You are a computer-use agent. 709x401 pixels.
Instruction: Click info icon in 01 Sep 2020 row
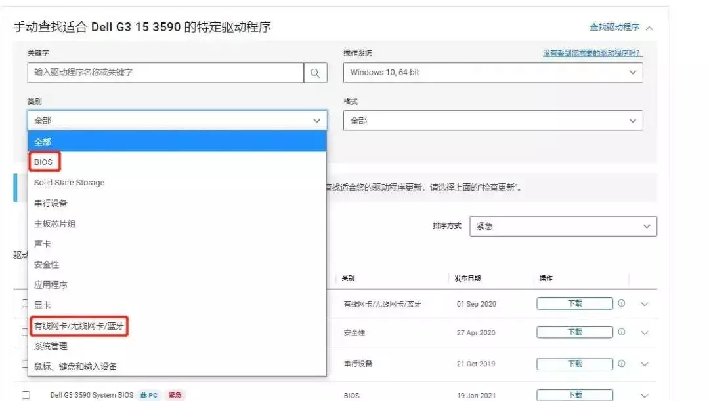coord(622,303)
